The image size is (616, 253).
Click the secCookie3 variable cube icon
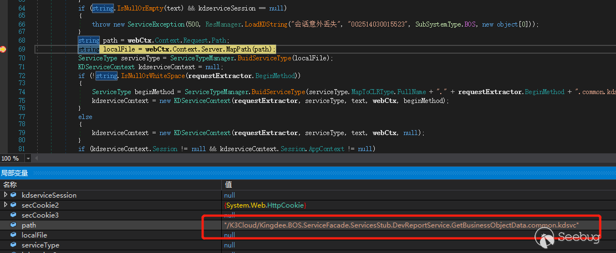point(13,215)
